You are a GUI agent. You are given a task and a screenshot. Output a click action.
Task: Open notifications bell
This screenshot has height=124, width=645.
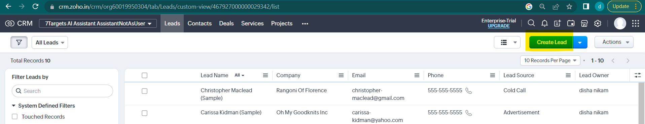coord(544,23)
